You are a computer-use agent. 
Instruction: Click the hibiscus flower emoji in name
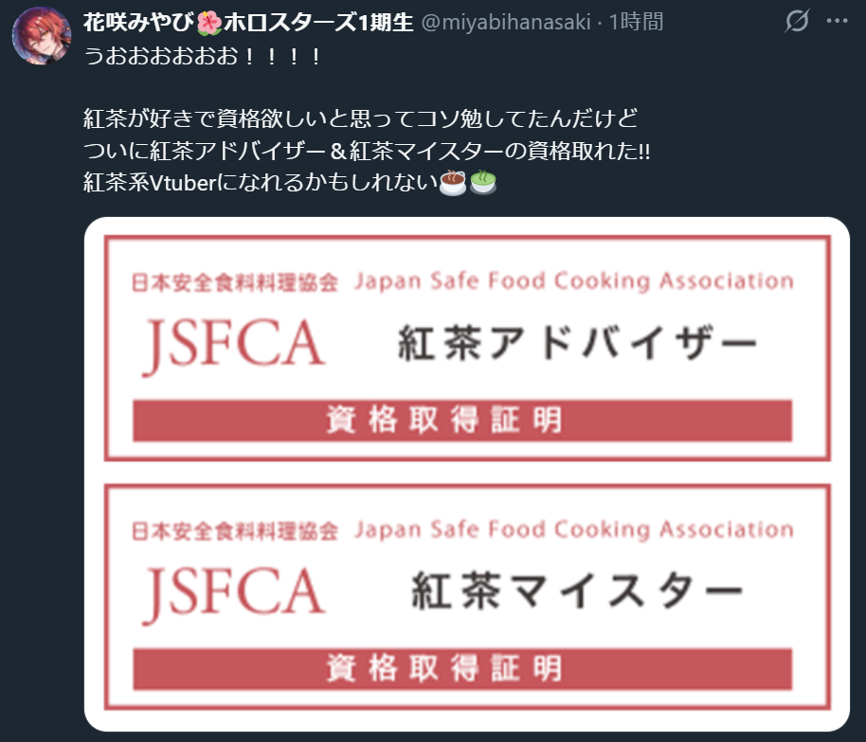tap(209, 23)
